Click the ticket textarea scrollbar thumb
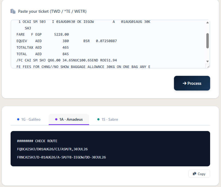The height and width of the screenshot is (187, 221). (x=207, y=41)
